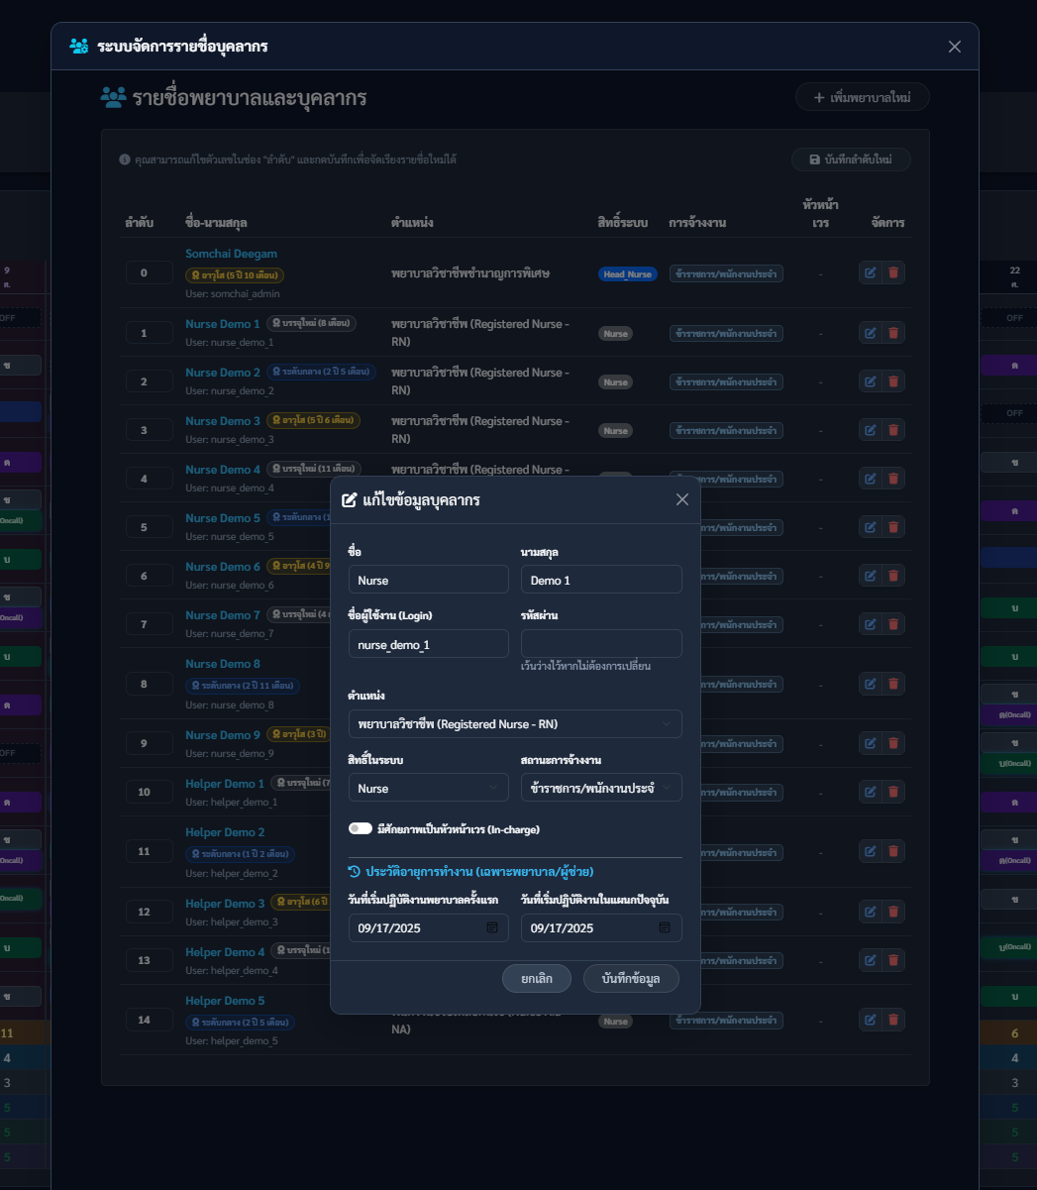Edit Nurse Demo 3 entry

point(871,430)
